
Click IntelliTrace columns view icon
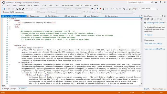tap(145, 19)
